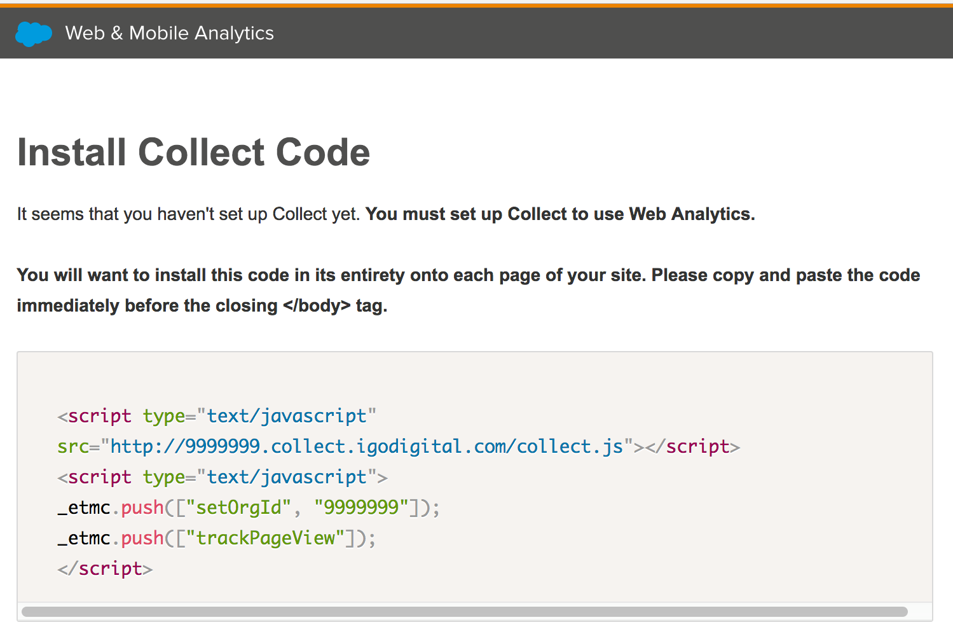
Task: Click the trackPageView push code line
Action: coord(217,538)
